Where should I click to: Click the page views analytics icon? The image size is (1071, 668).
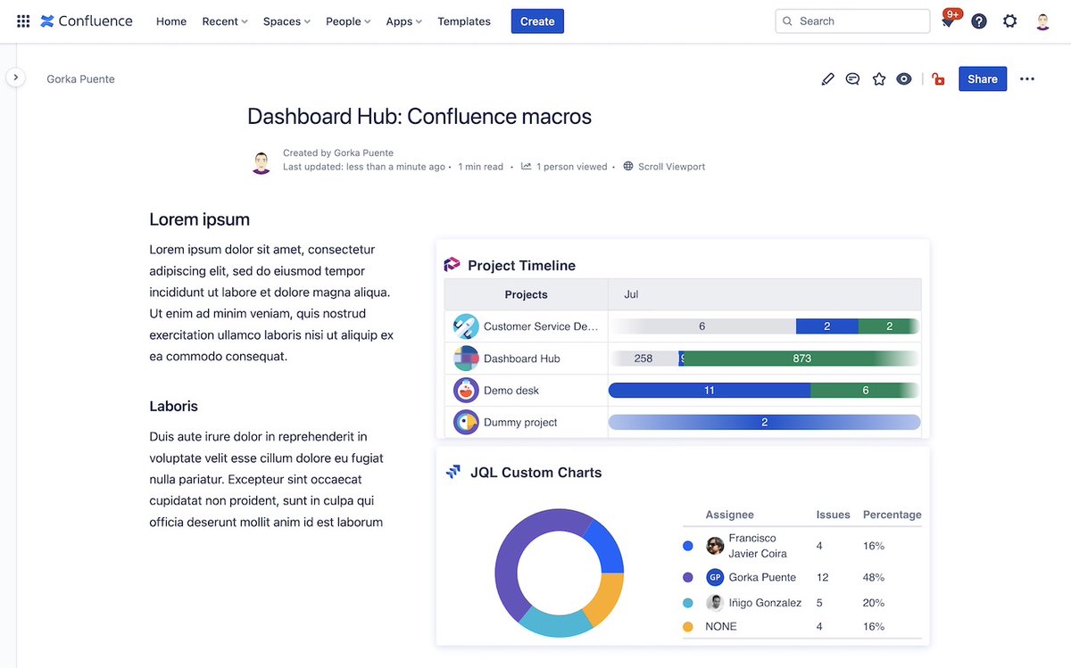point(527,167)
